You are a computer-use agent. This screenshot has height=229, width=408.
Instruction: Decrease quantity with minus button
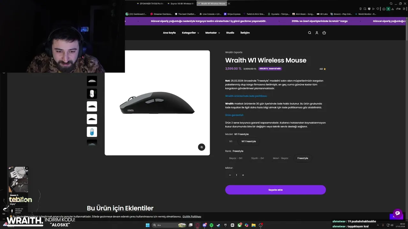coord(230,175)
